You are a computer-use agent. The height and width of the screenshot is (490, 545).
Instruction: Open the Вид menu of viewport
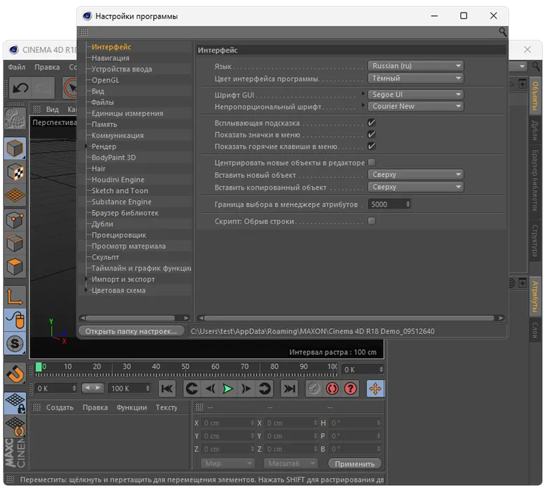(52, 109)
